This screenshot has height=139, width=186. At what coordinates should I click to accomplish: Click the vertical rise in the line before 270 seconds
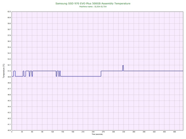tap(101, 74)
